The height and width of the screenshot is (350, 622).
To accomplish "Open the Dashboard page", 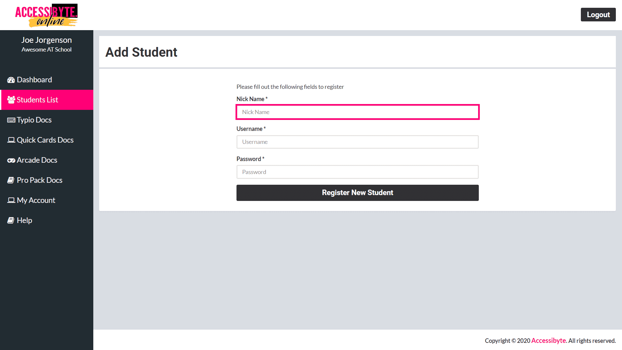I will [34, 80].
